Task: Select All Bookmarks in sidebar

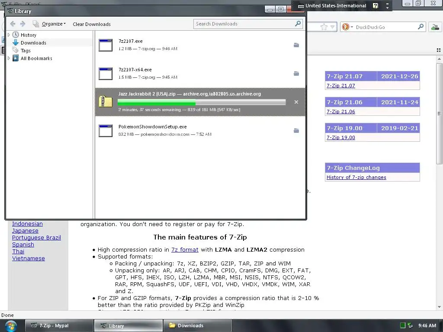Action: pos(36,58)
